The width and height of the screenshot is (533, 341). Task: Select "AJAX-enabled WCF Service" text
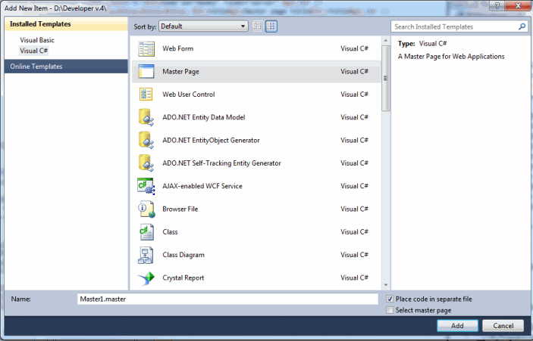202,186
